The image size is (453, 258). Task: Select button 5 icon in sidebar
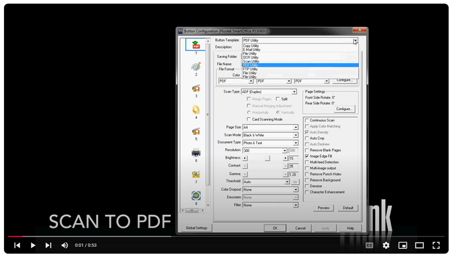196,131
